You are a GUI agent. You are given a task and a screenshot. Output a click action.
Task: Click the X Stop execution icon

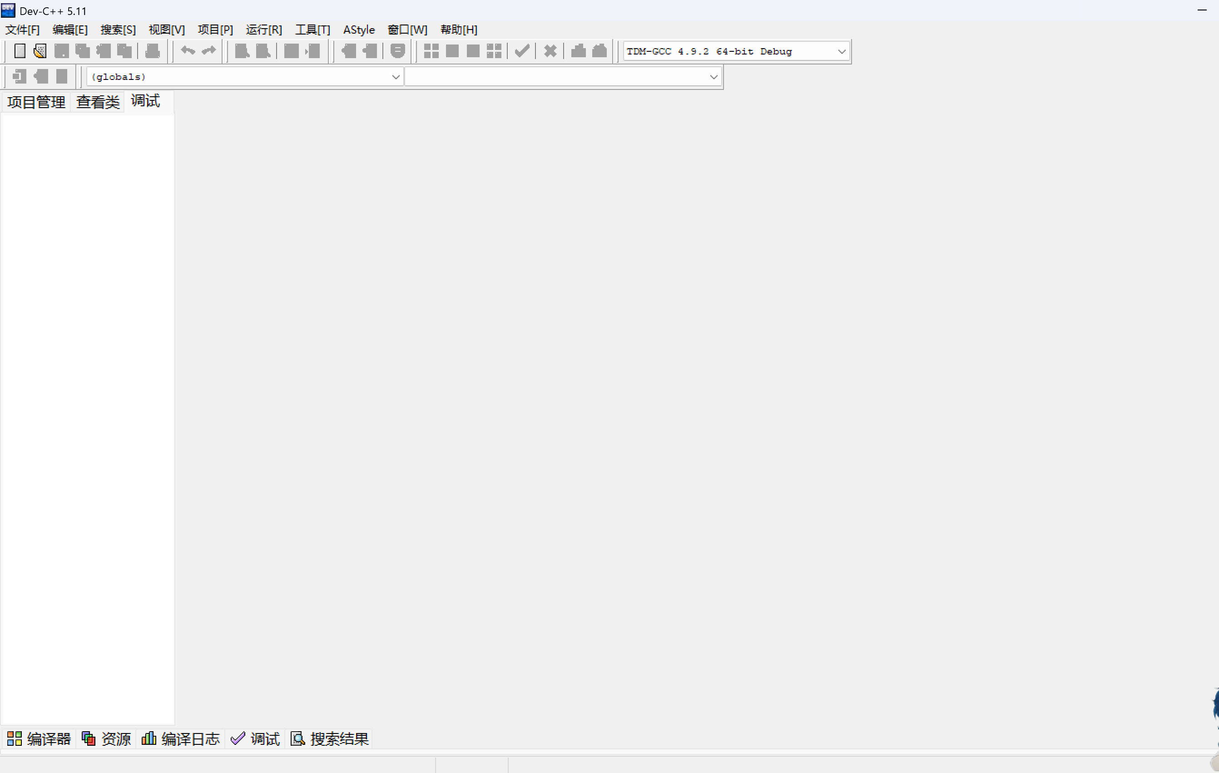tap(550, 51)
